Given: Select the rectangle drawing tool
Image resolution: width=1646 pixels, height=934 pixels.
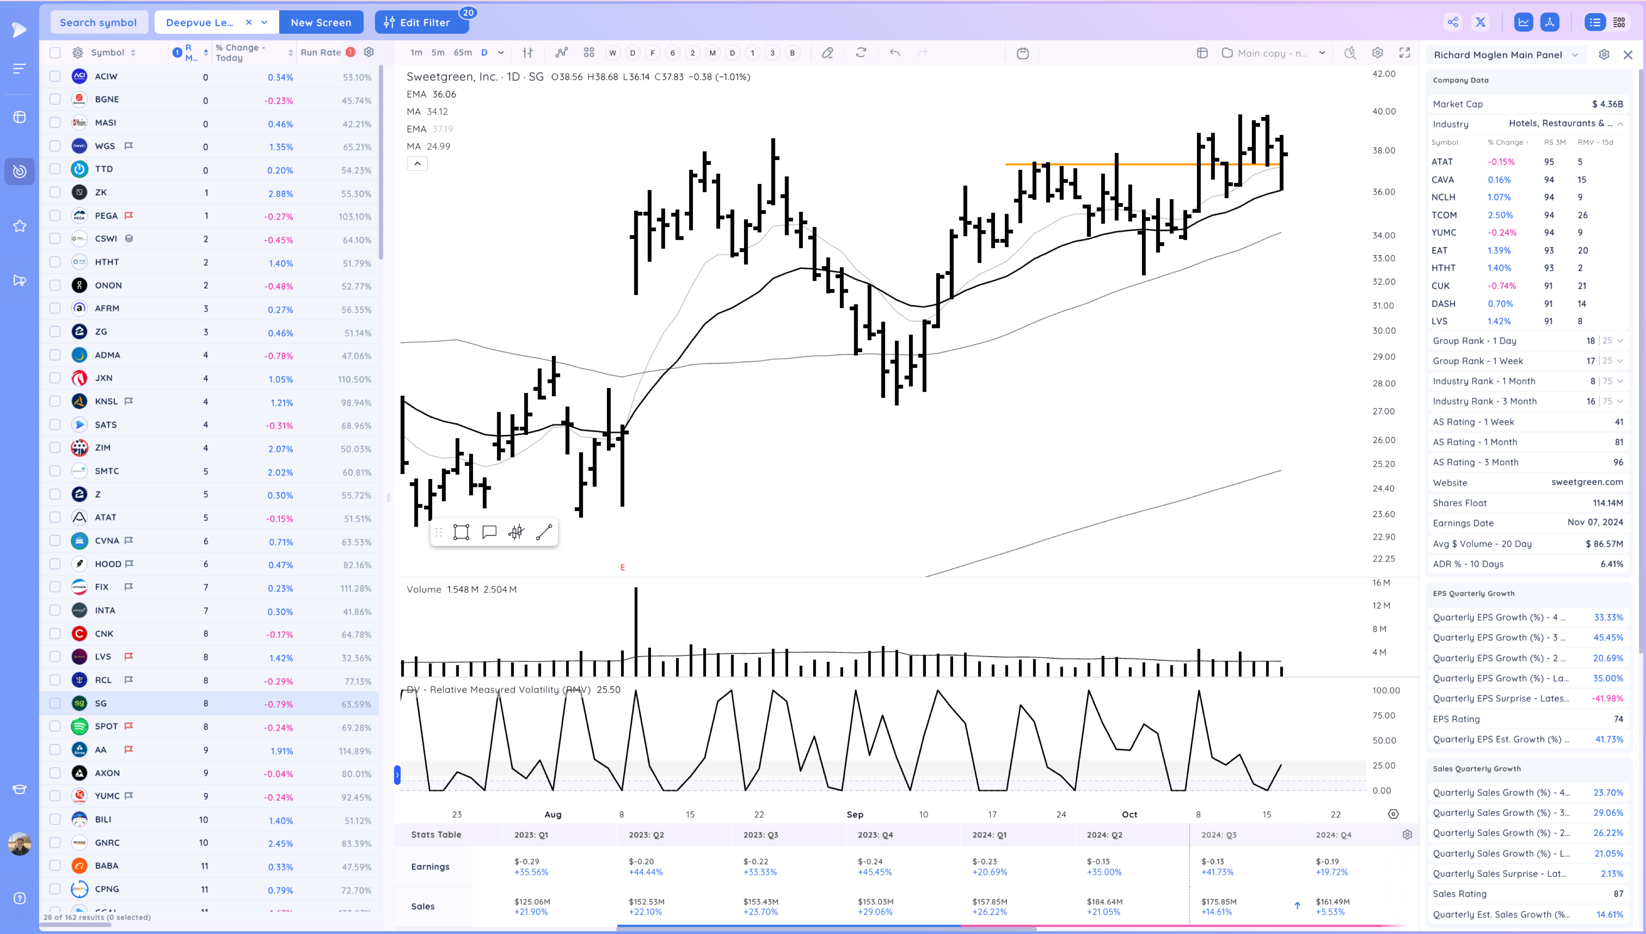Looking at the screenshot, I should (x=461, y=532).
